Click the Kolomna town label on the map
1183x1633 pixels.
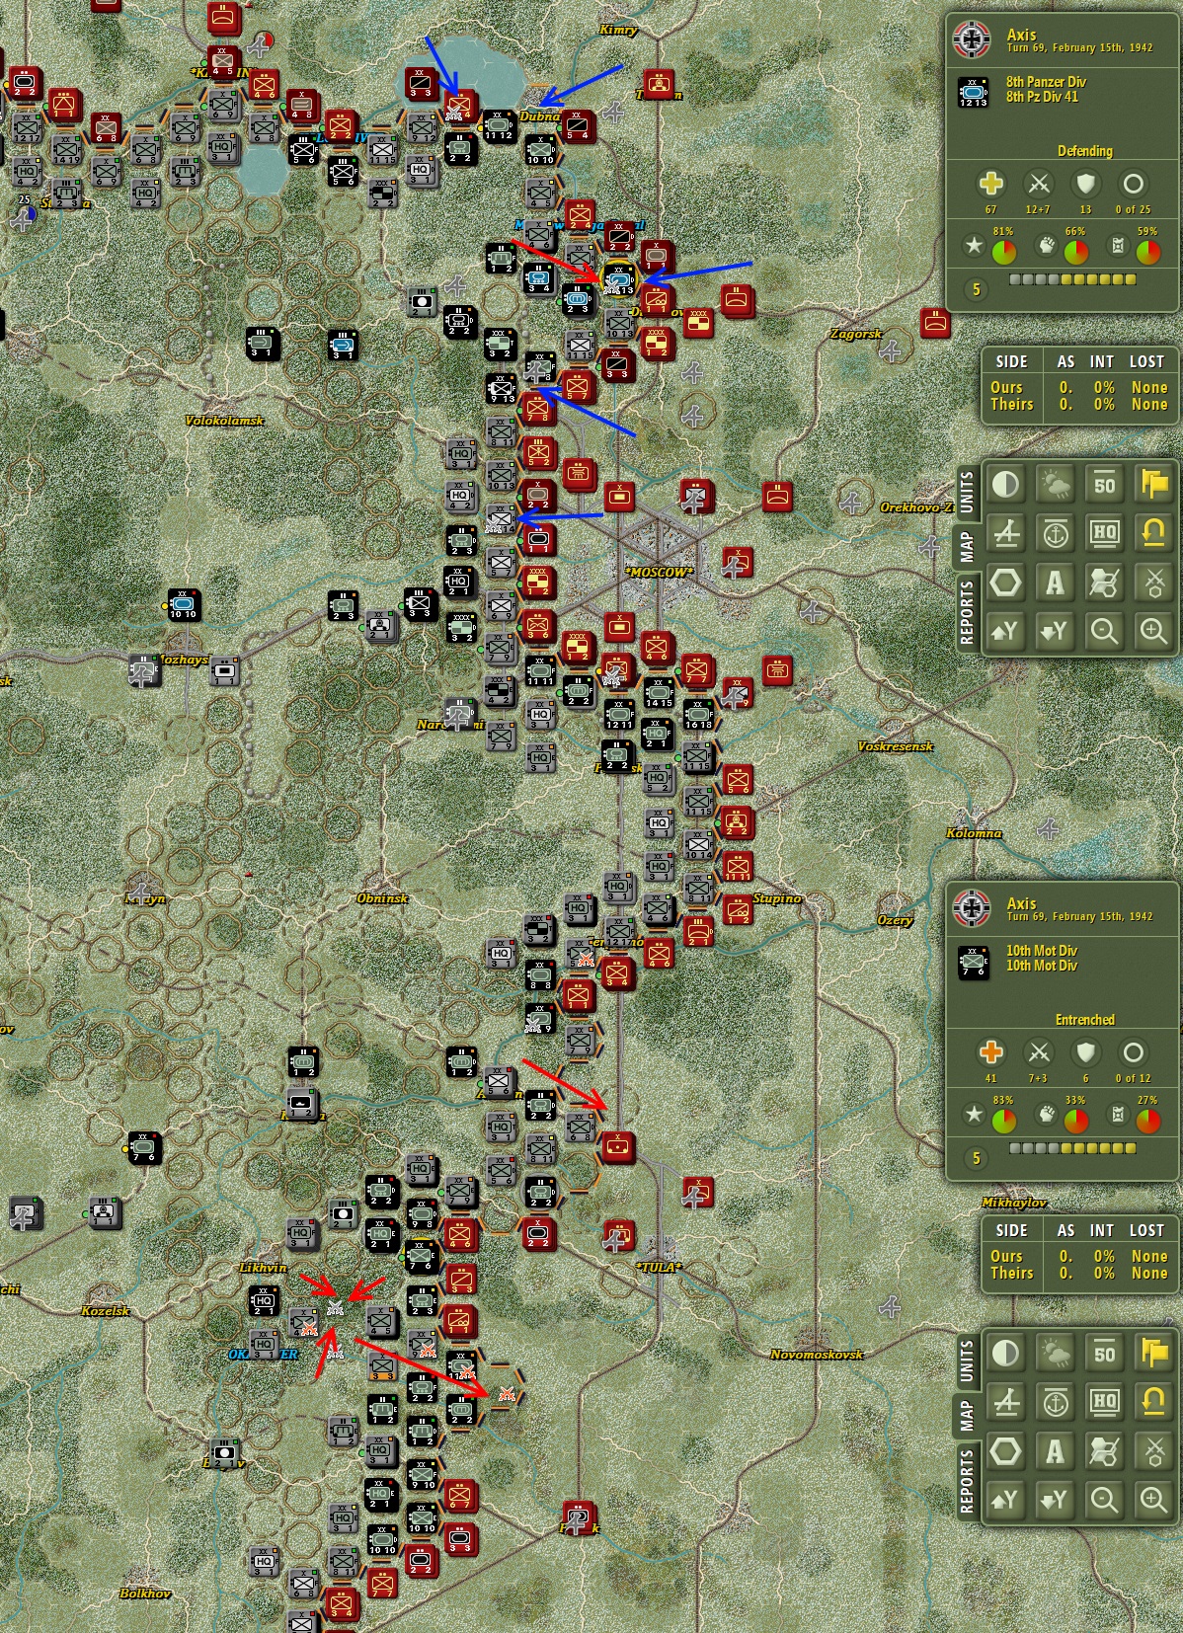pos(974,833)
